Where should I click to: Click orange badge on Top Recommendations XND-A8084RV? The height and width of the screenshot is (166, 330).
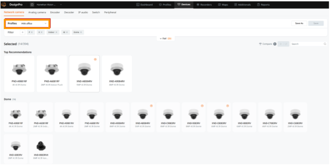click(95, 59)
